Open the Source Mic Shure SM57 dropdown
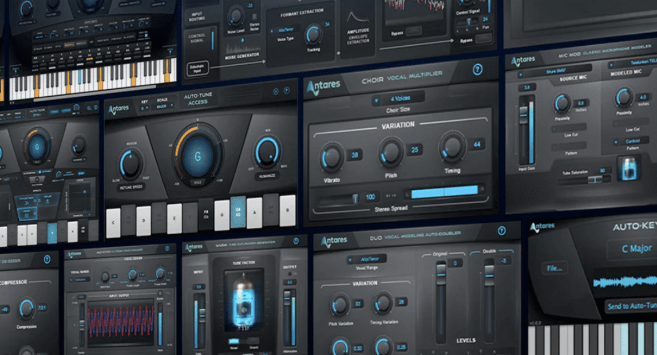Image resolution: width=657 pixels, height=355 pixels. click(554, 71)
